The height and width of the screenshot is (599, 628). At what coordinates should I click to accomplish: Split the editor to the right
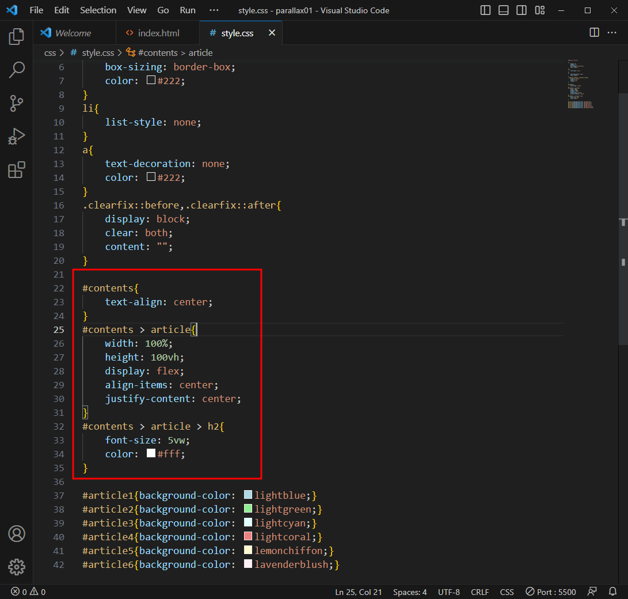tap(595, 33)
